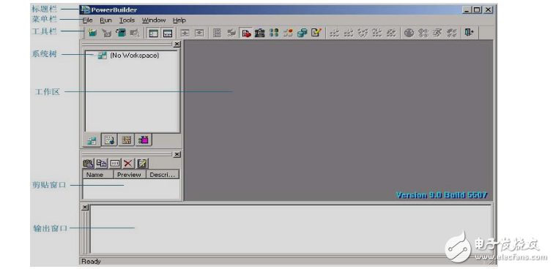Toggle the Output window toolbar button
The image size is (553, 269).
[x=168, y=33]
